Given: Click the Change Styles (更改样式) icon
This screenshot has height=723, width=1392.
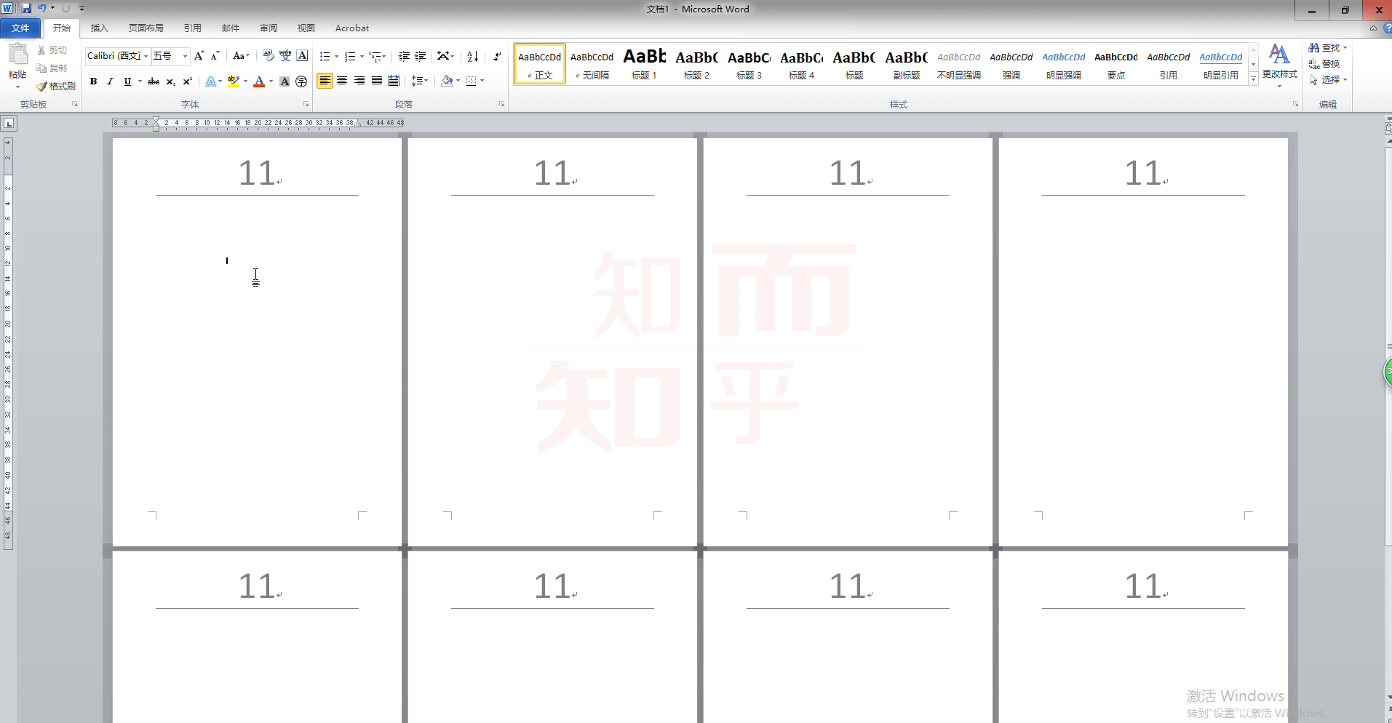Looking at the screenshot, I should (1279, 55).
